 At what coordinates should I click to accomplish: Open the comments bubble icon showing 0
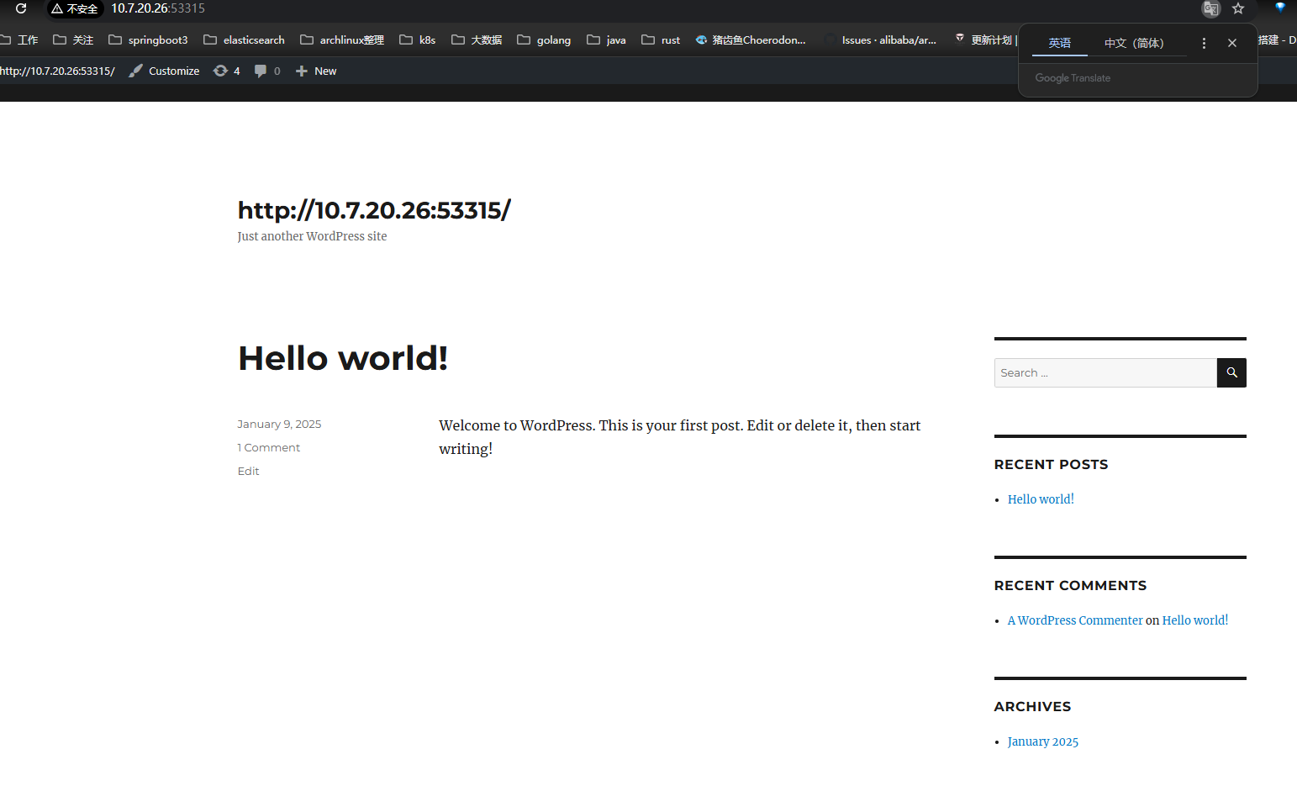(267, 71)
